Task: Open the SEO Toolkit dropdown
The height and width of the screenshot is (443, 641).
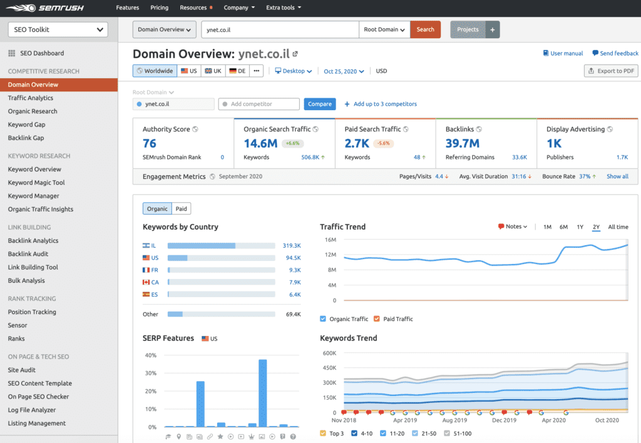Action: (x=58, y=29)
